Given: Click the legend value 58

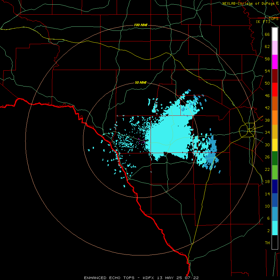Looking at the screenshot, I should [x=267, y=59].
